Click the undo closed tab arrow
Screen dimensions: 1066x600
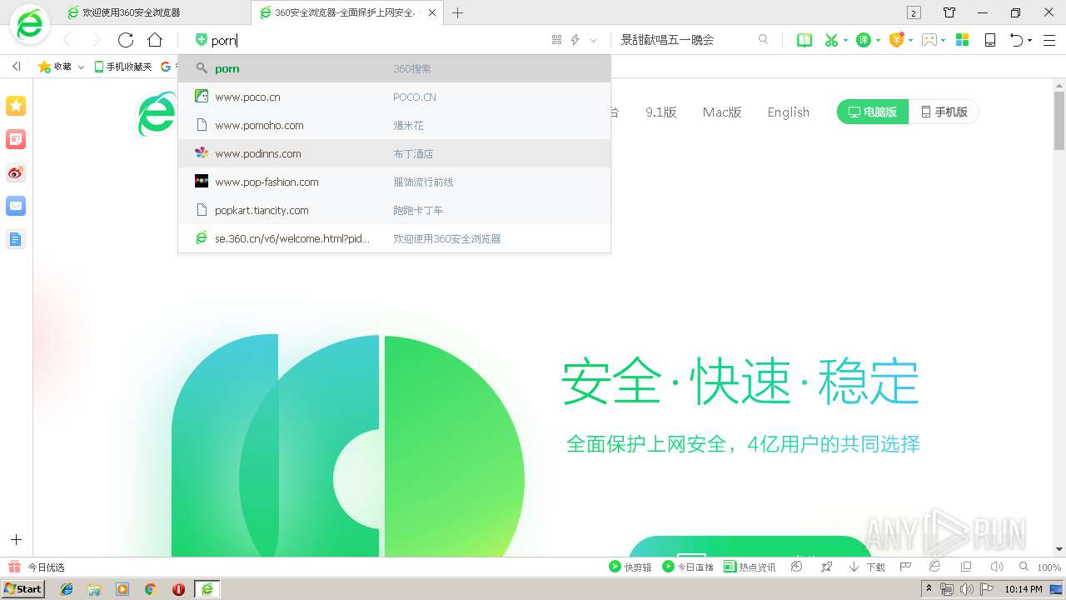[x=1016, y=40]
